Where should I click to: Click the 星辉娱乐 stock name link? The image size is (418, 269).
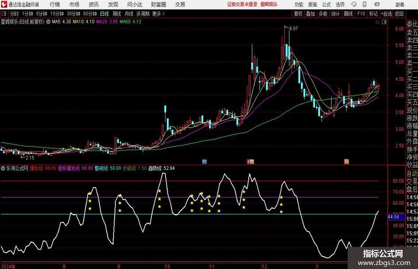(x=269, y=4)
